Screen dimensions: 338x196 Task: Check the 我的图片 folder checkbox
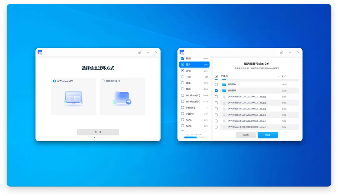[216, 84]
